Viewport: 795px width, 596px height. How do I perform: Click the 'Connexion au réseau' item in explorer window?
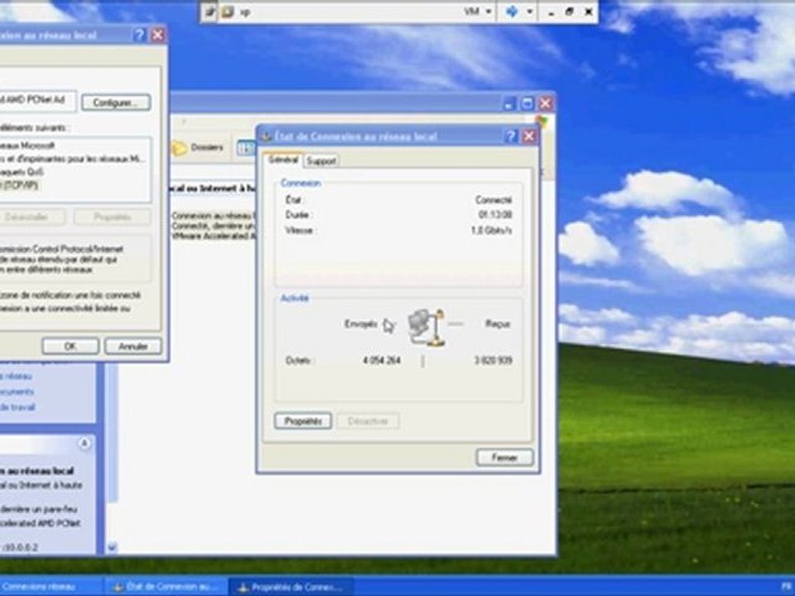(213, 225)
